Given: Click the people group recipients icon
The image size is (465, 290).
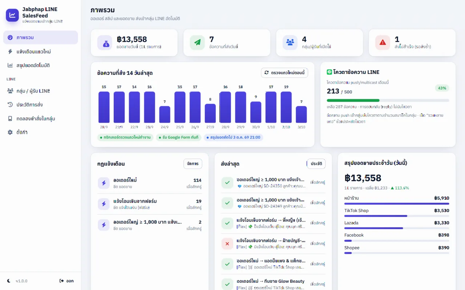Looking at the screenshot, I should 290,42.
